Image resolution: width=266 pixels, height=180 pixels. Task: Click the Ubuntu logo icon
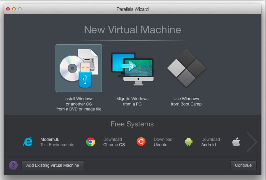141,142
